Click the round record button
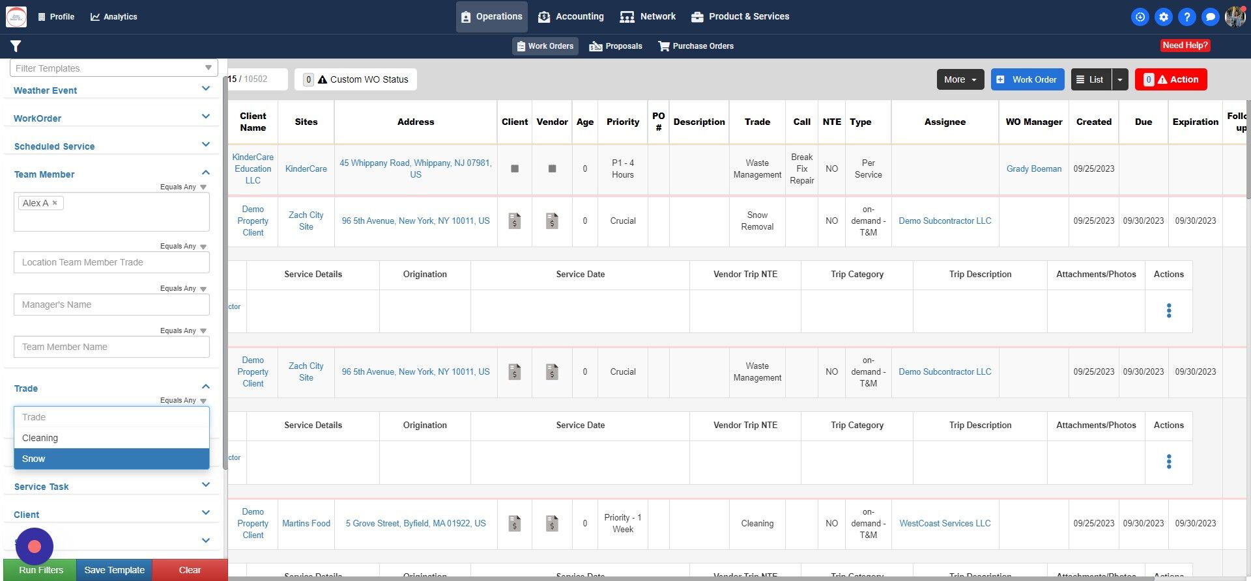 35,547
